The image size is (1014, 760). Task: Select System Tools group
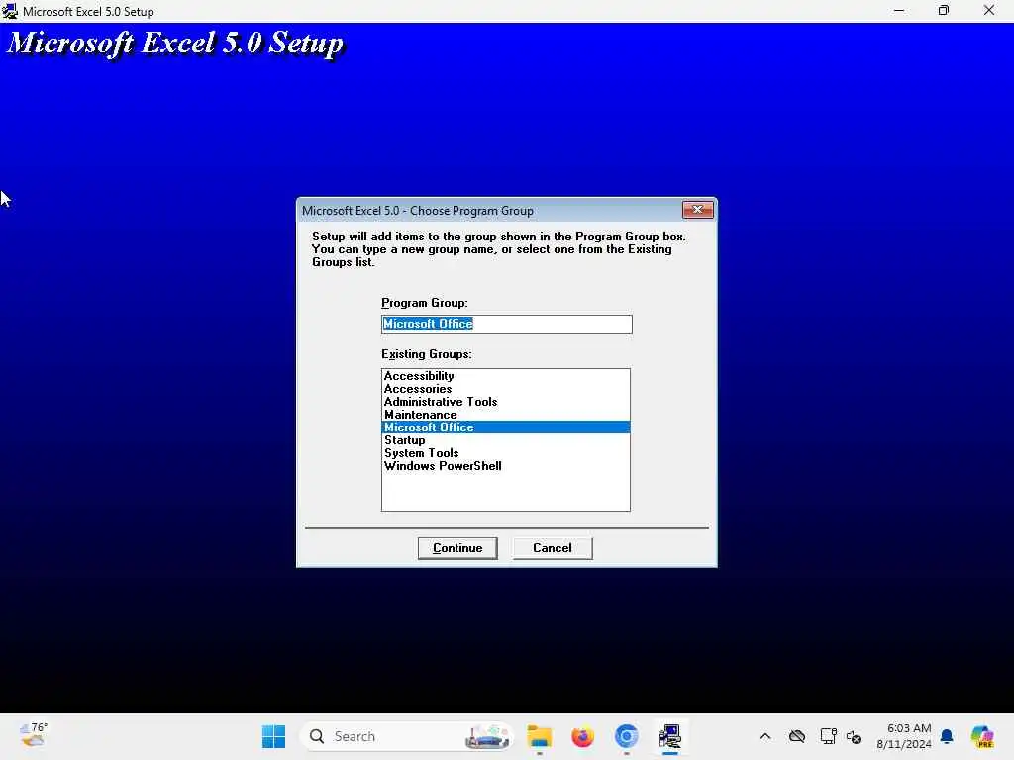506,453
